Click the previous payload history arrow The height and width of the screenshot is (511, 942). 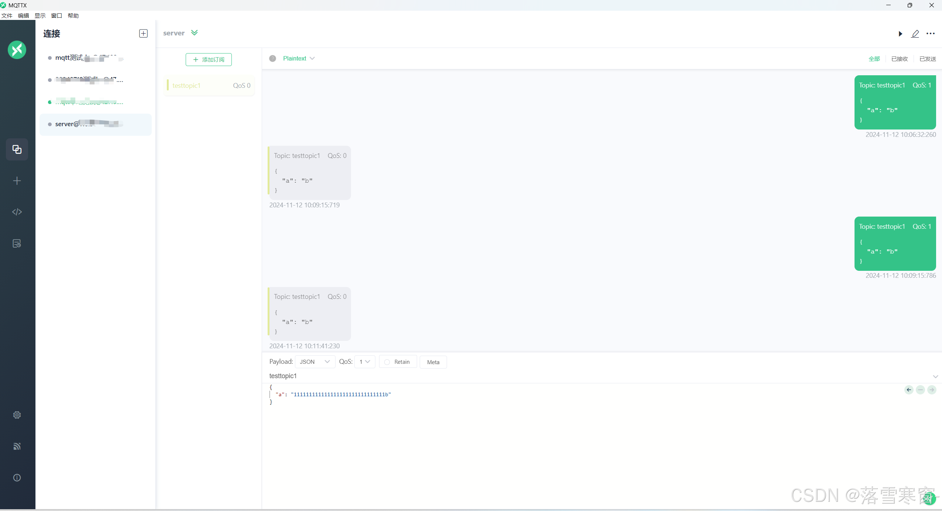pyautogui.click(x=909, y=390)
